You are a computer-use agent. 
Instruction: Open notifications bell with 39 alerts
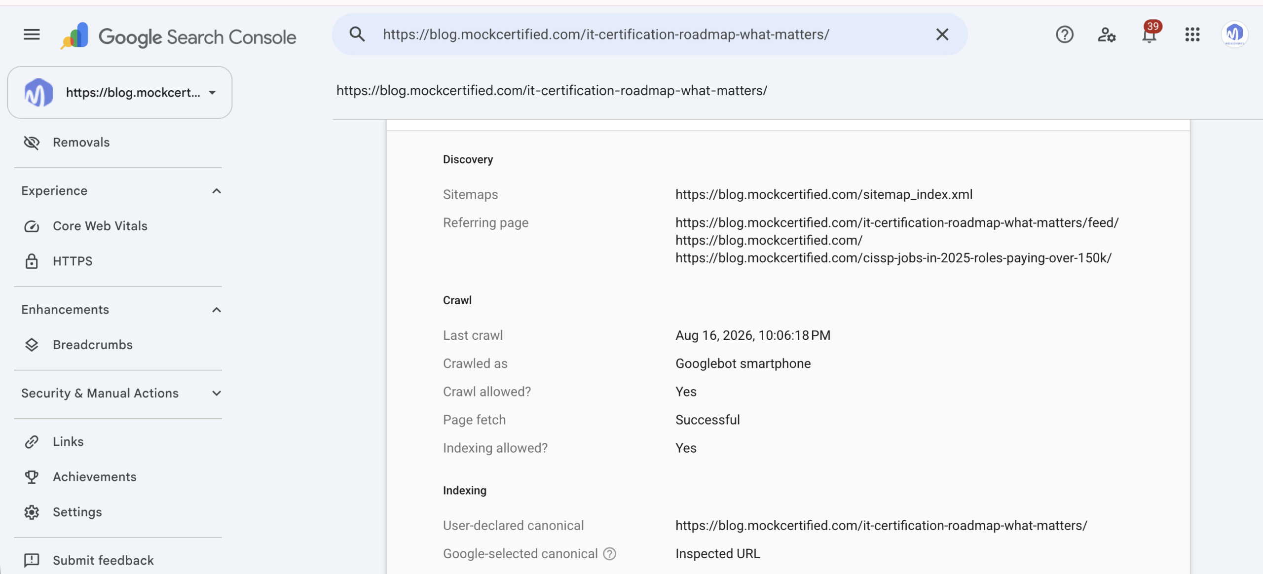(x=1150, y=33)
